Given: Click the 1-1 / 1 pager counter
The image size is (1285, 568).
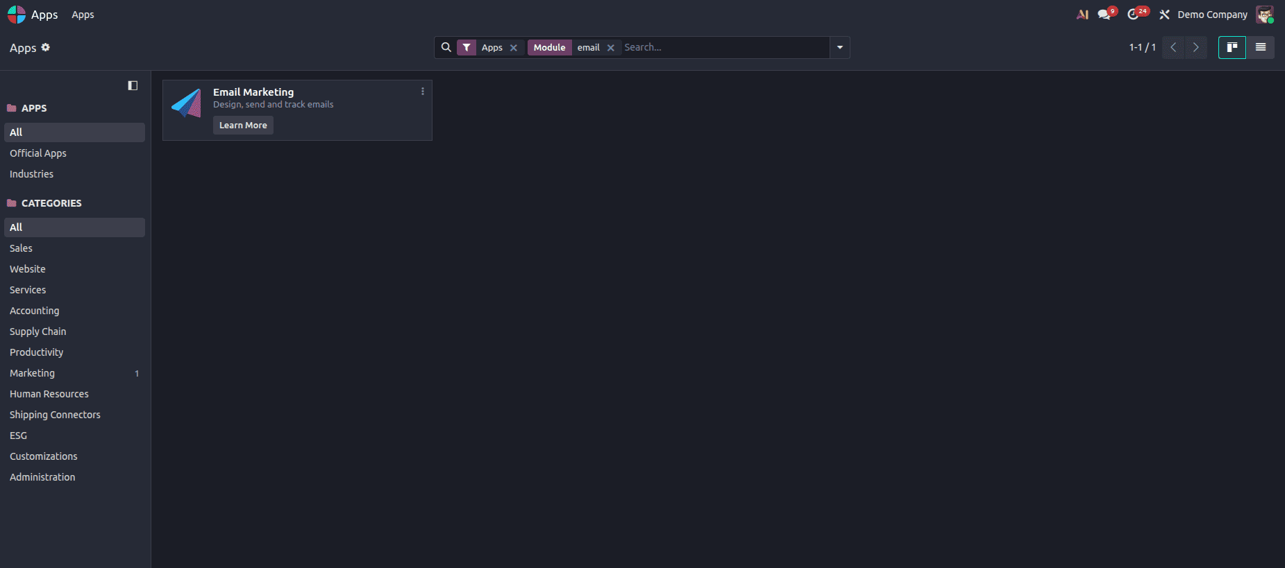Looking at the screenshot, I should (1142, 47).
